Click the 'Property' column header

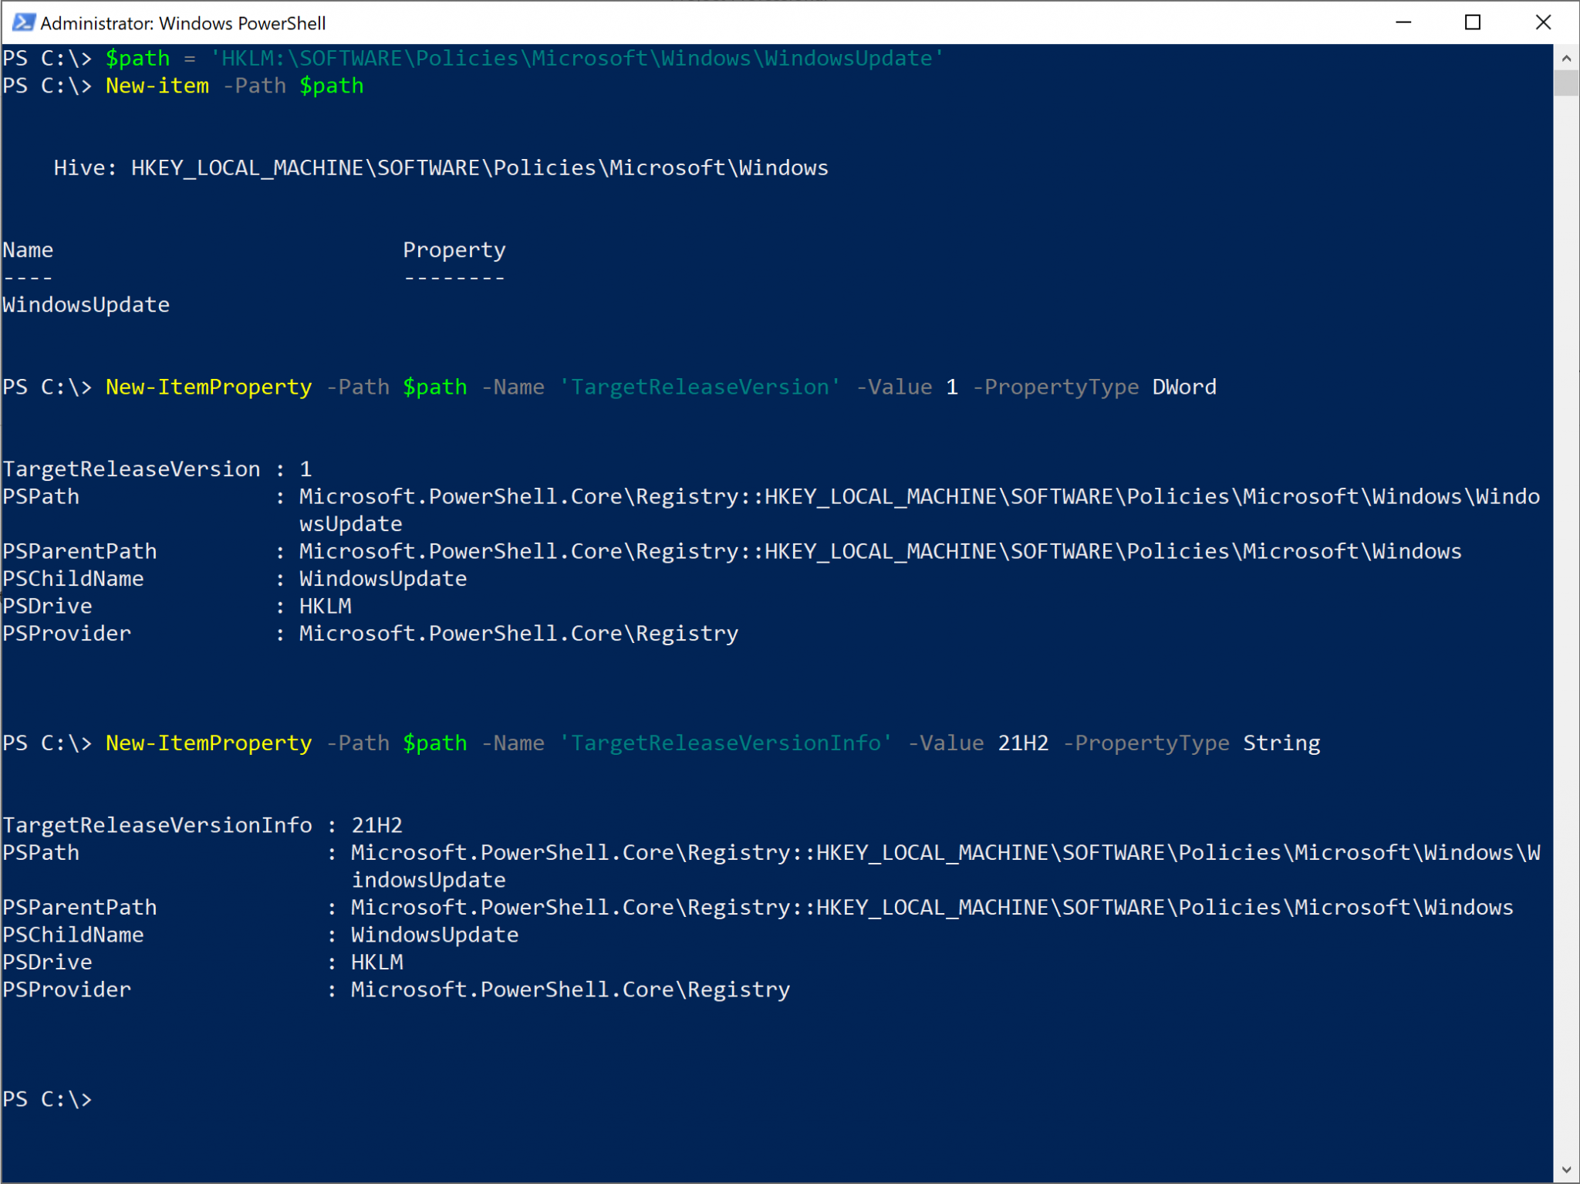454,250
